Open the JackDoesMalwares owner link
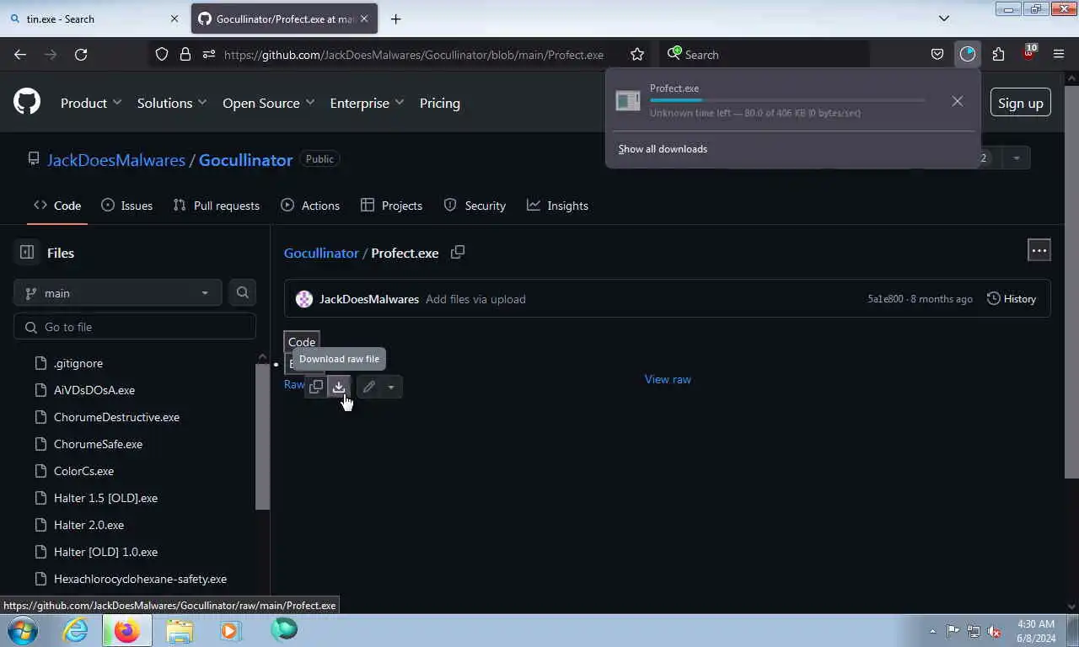The height and width of the screenshot is (647, 1079). pos(116,160)
